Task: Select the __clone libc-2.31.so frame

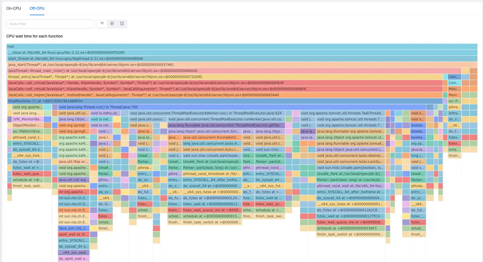Action: point(241,53)
